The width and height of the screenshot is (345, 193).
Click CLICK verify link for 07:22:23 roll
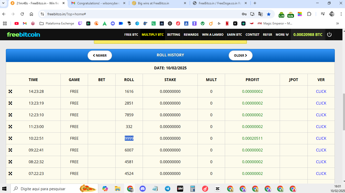(321, 173)
